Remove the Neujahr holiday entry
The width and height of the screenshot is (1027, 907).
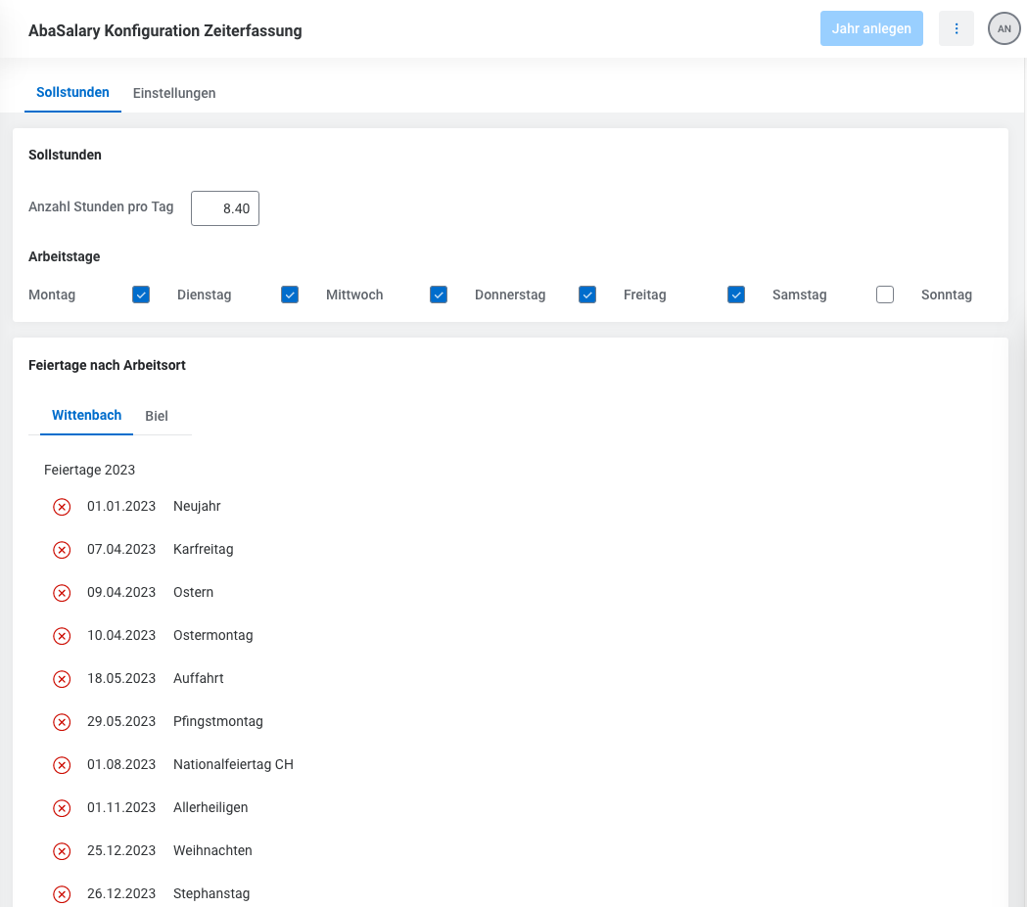62,507
